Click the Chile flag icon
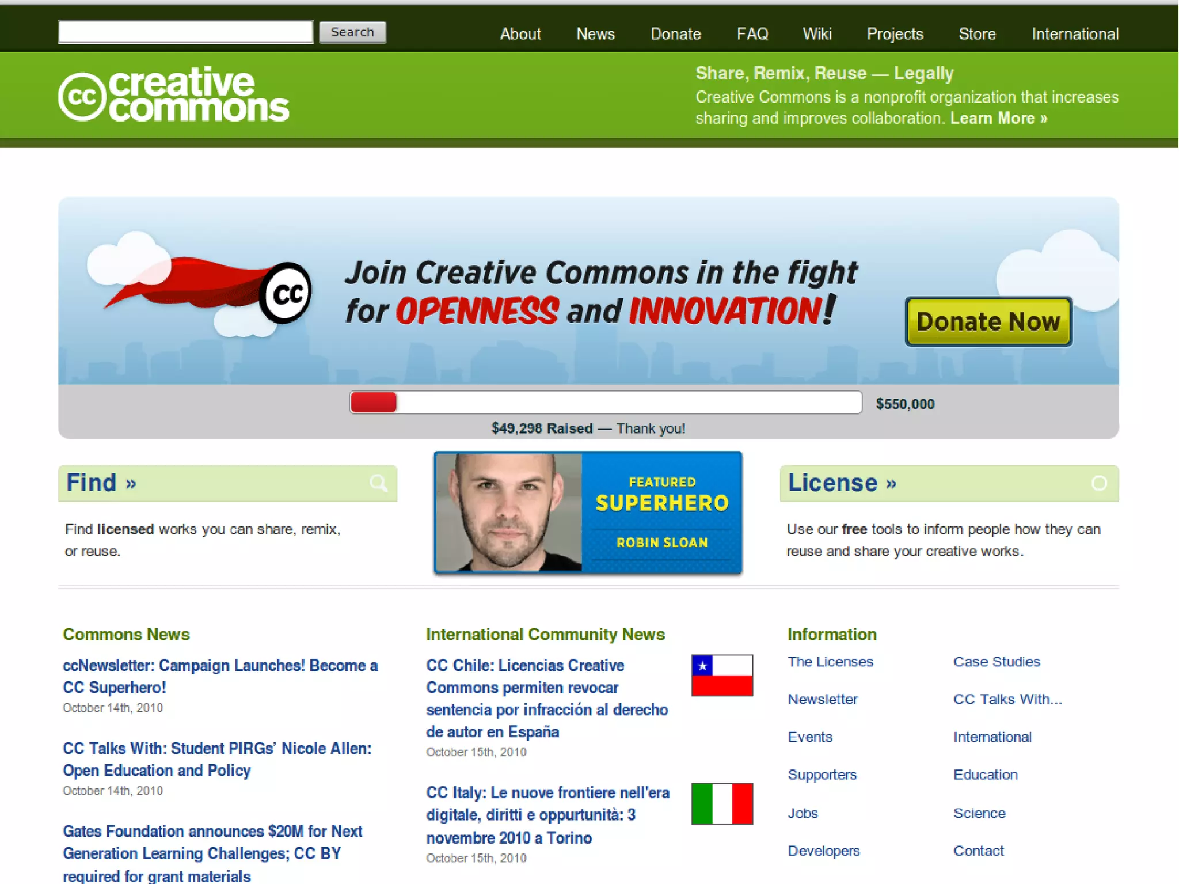1179x884 pixels. (x=722, y=675)
